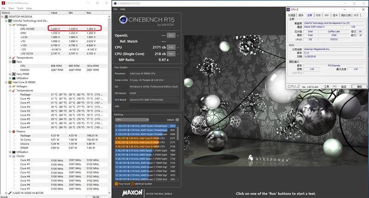Switch to the 内存 tab in CPU-Z
The width and height of the screenshot is (369, 198).
pos(318,15)
